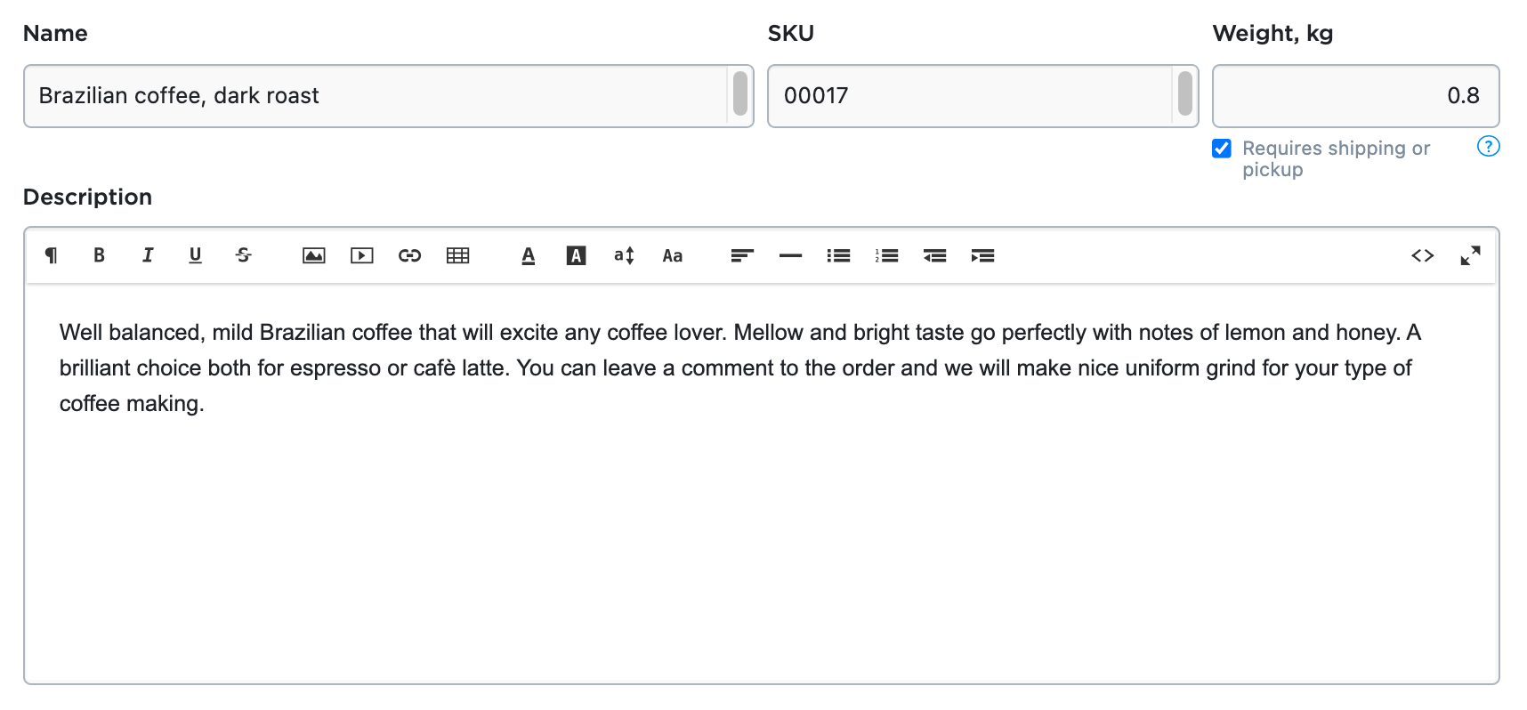Viewport: 1527px width, 710px height.
Task: Apply strikethrough formatting
Action: (242, 255)
